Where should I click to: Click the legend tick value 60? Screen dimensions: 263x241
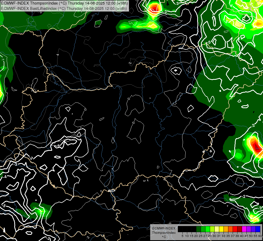tap(260, 236)
